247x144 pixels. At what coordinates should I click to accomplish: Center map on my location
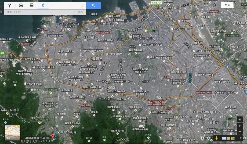[x=240, y=120]
